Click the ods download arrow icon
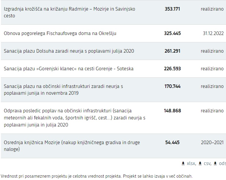The width and height of the screenshot is (226, 180). pyautogui.click(x=215, y=163)
